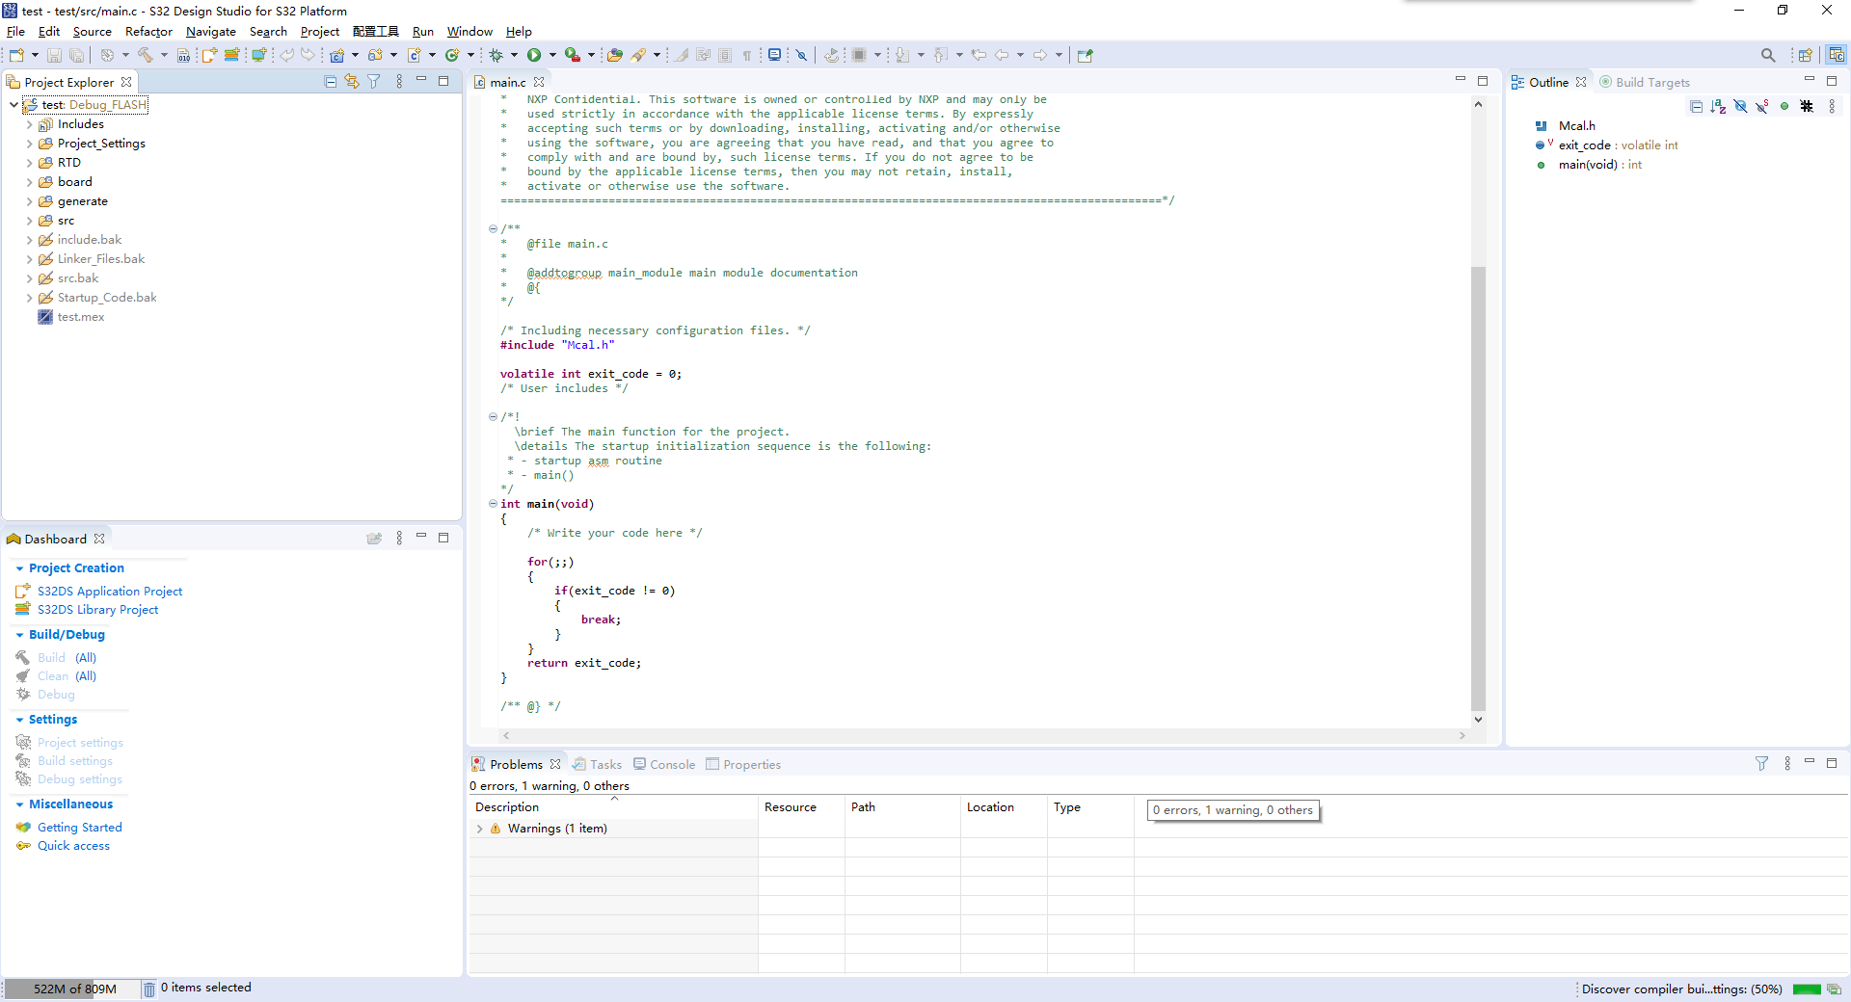
Task: Collapse all in Project Explorer toolbar
Action: (331, 82)
